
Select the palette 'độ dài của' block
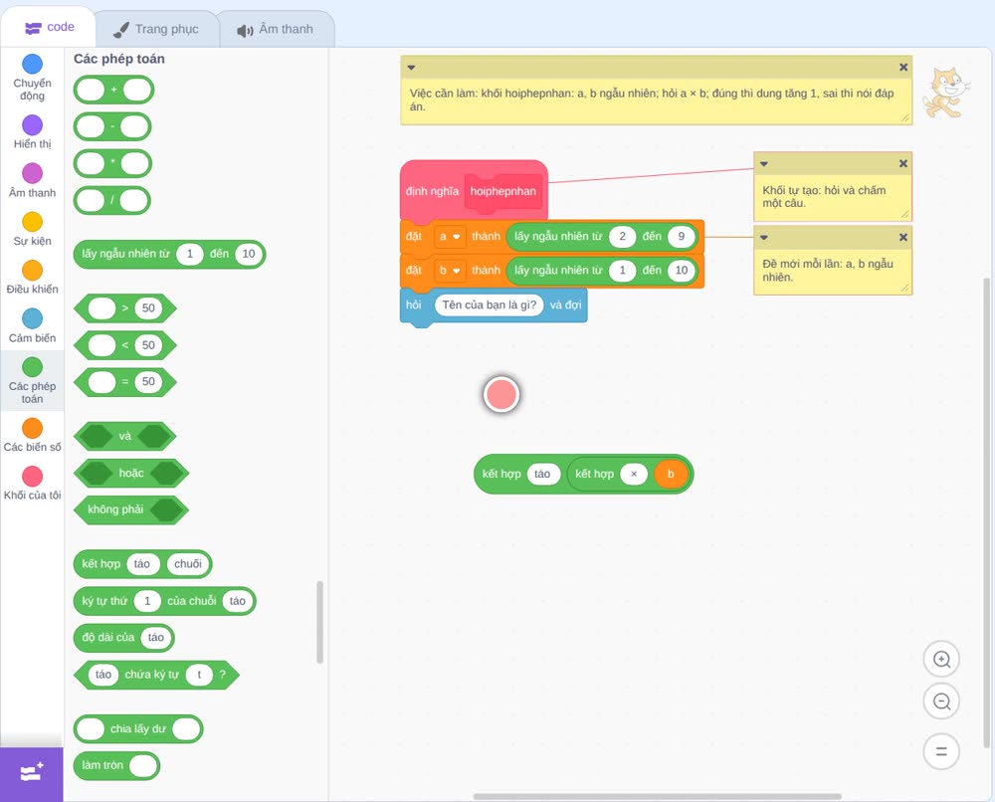pyautogui.click(x=123, y=638)
